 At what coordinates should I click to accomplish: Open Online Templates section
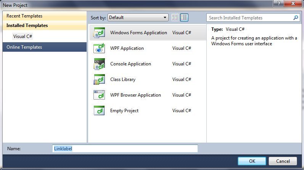tap(44, 47)
